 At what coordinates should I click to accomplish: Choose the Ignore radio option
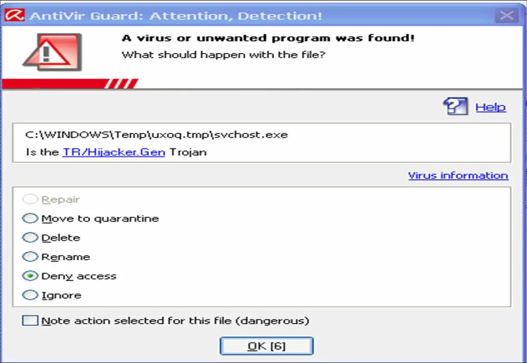click(x=30, y=295)
